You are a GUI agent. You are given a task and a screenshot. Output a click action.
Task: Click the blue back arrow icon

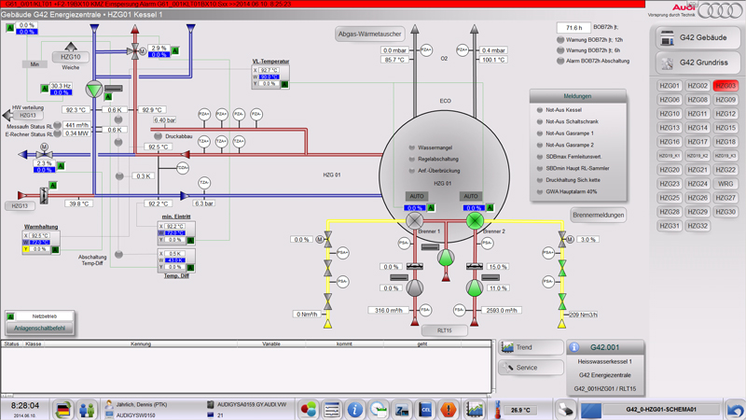tap(735, 409)
